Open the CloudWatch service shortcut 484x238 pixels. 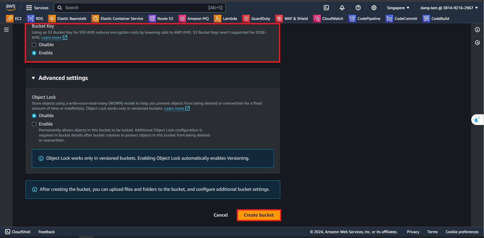click(328, 19)
